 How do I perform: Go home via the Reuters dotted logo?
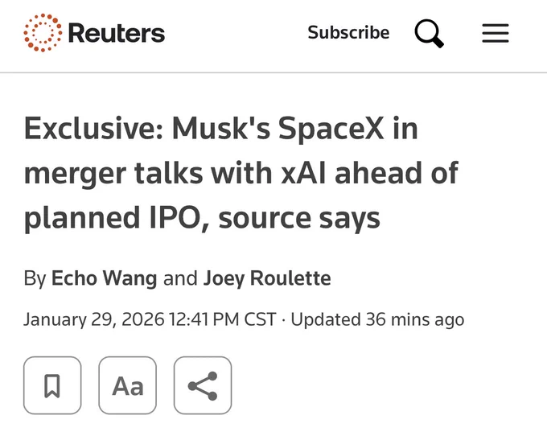[43, 33]
